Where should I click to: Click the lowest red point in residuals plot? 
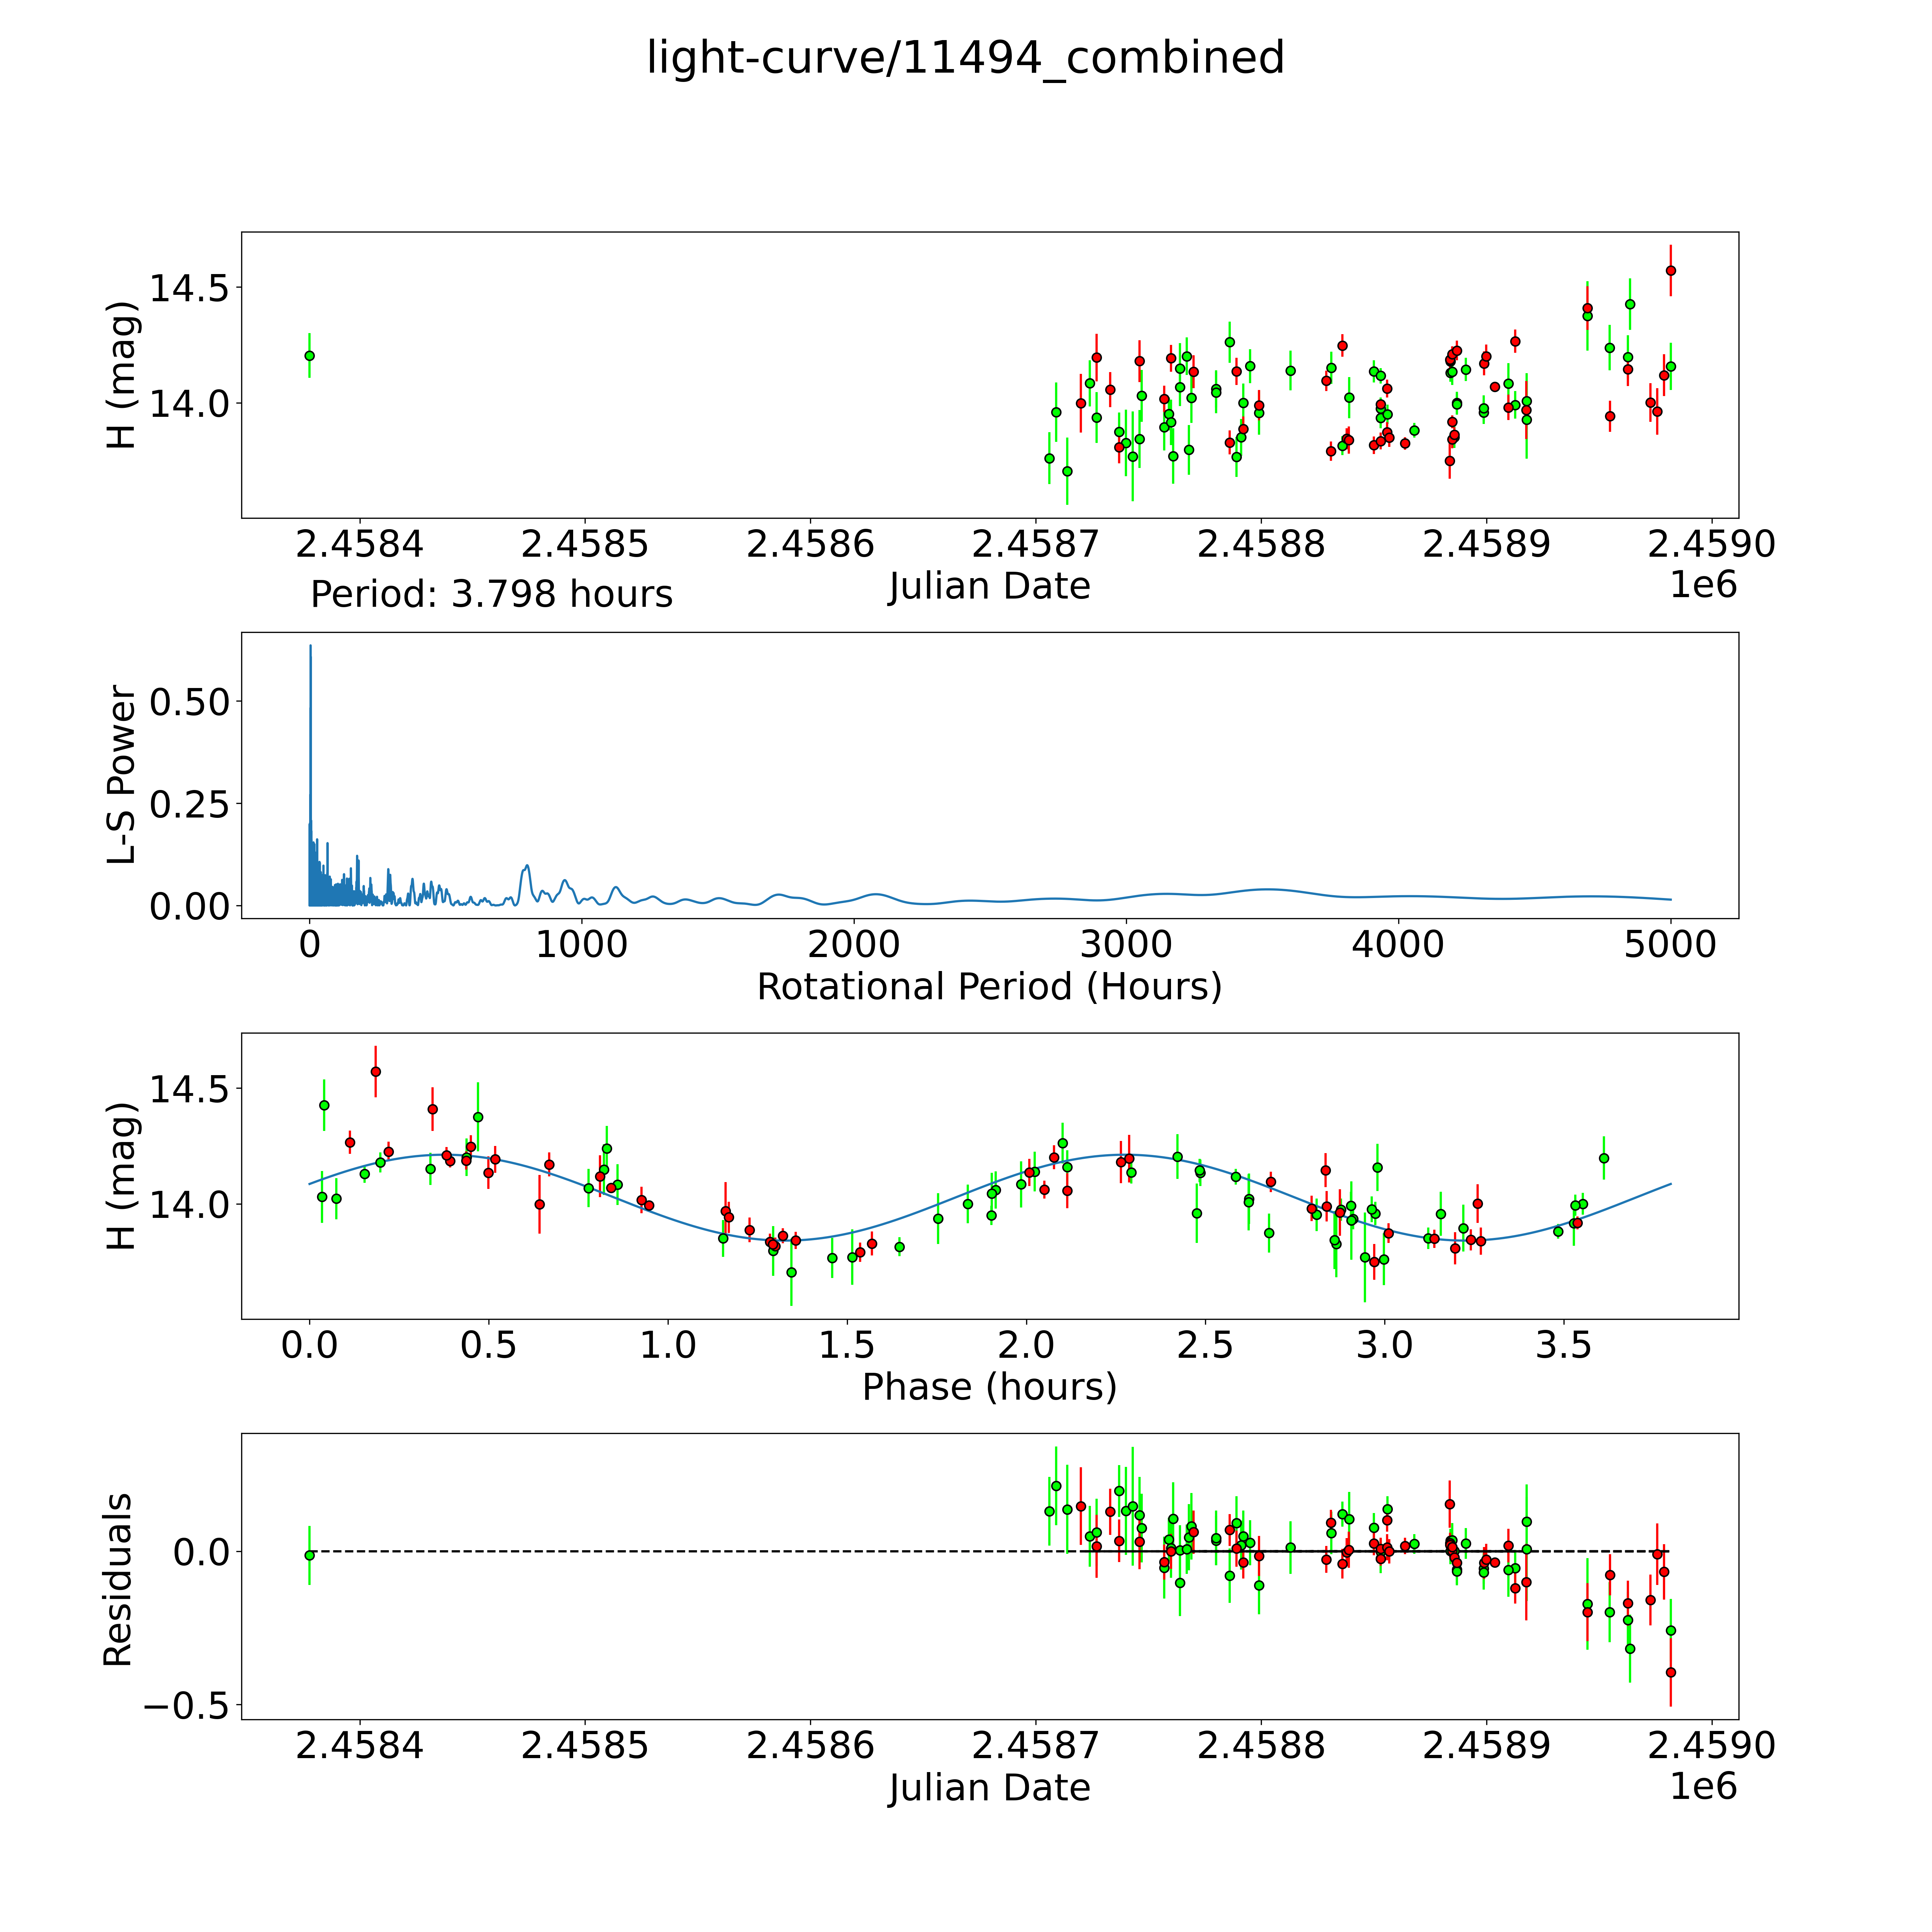click(1670, 1672)
